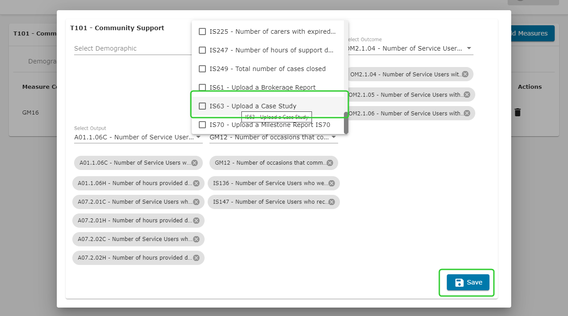Select IS247 hours of support option
This screenshot has height=316, width=568.
click(x=271, y=50)
